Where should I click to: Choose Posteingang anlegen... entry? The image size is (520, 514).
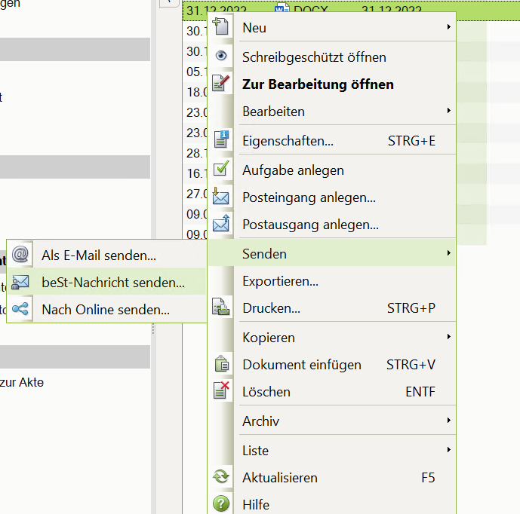click(x=332, y=197)
